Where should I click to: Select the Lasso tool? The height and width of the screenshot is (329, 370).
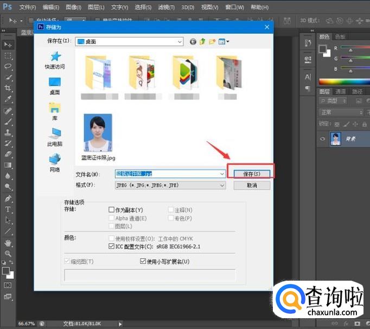point(8,66)
